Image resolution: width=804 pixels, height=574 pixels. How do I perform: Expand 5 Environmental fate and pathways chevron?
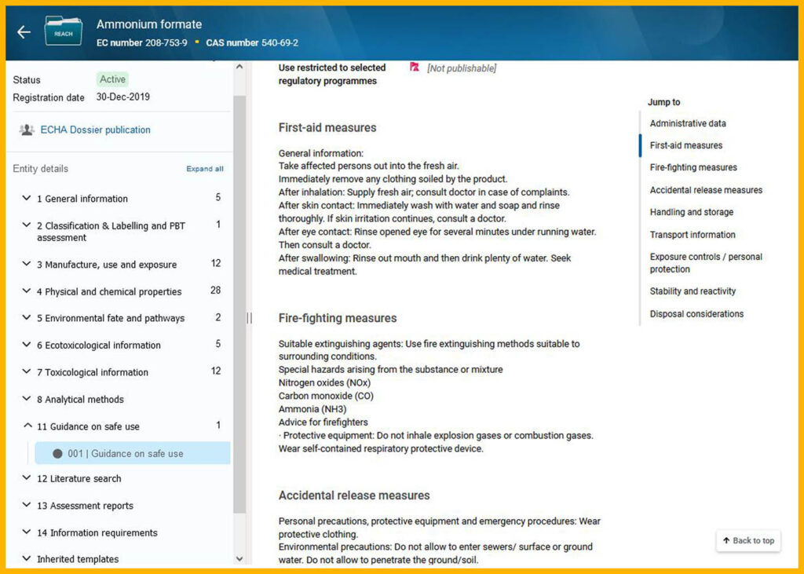27,317
